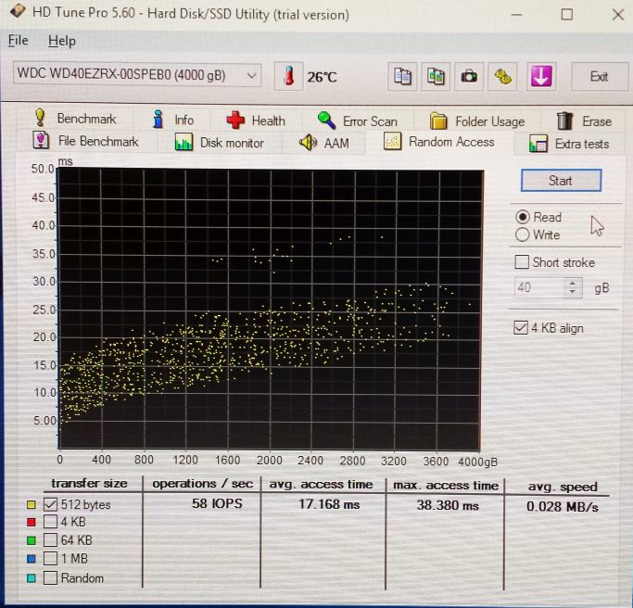Click the transfer size column header
The image size is (633, 608).
point(89,483)
